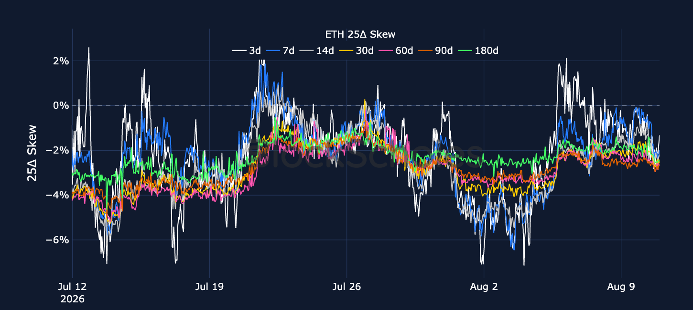This screenshot has width=693, height=310.
Task: Hide the 14d legend series
Action: [x=317, y=50]
